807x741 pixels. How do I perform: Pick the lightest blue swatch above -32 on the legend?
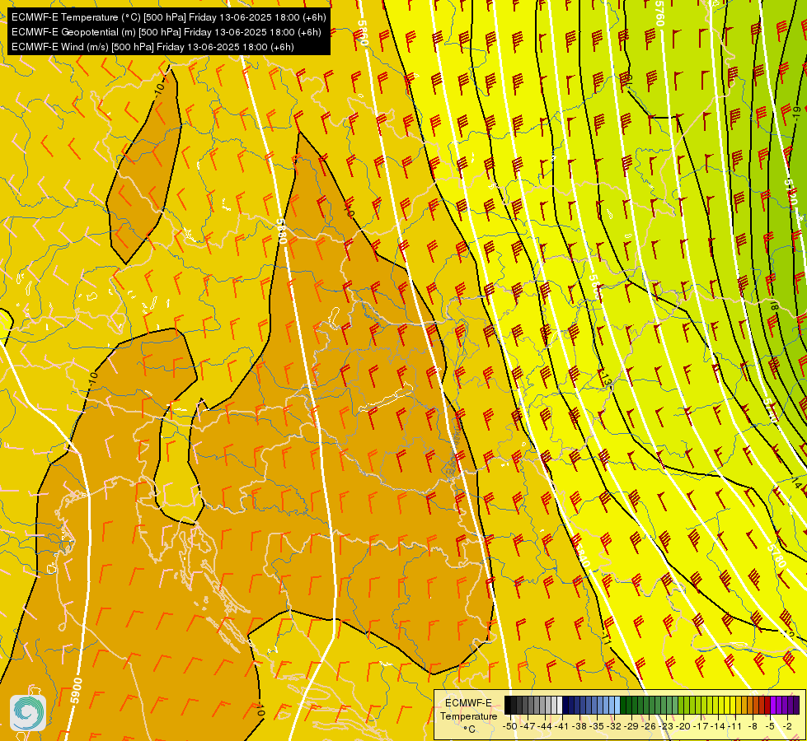click(x=617, y=705)
